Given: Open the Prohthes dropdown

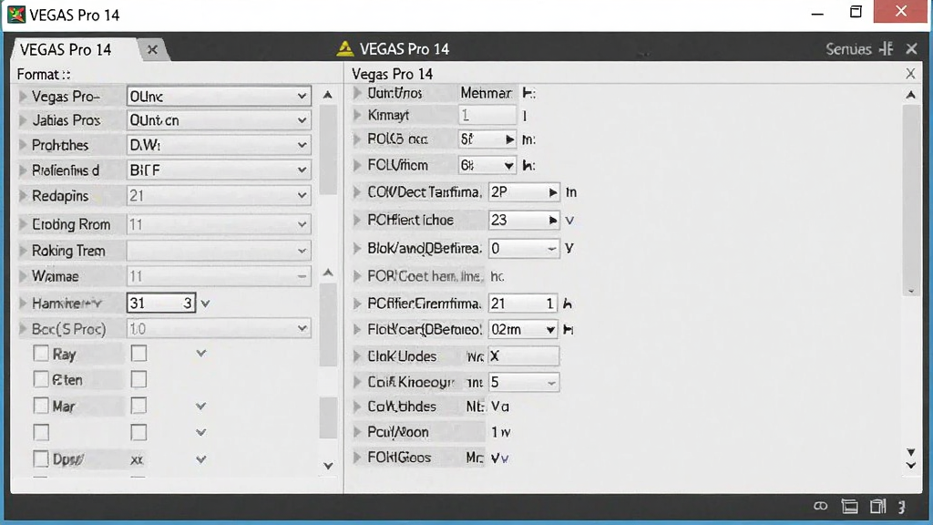Looking at the screenshot, I should coord(219,145).
